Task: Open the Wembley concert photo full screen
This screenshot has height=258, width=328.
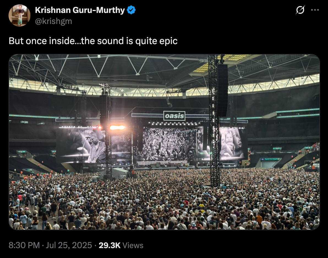Action: (164, 143)
